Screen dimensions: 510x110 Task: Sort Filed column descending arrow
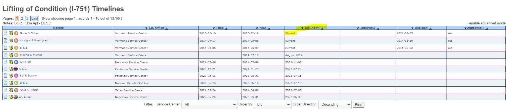214,28
